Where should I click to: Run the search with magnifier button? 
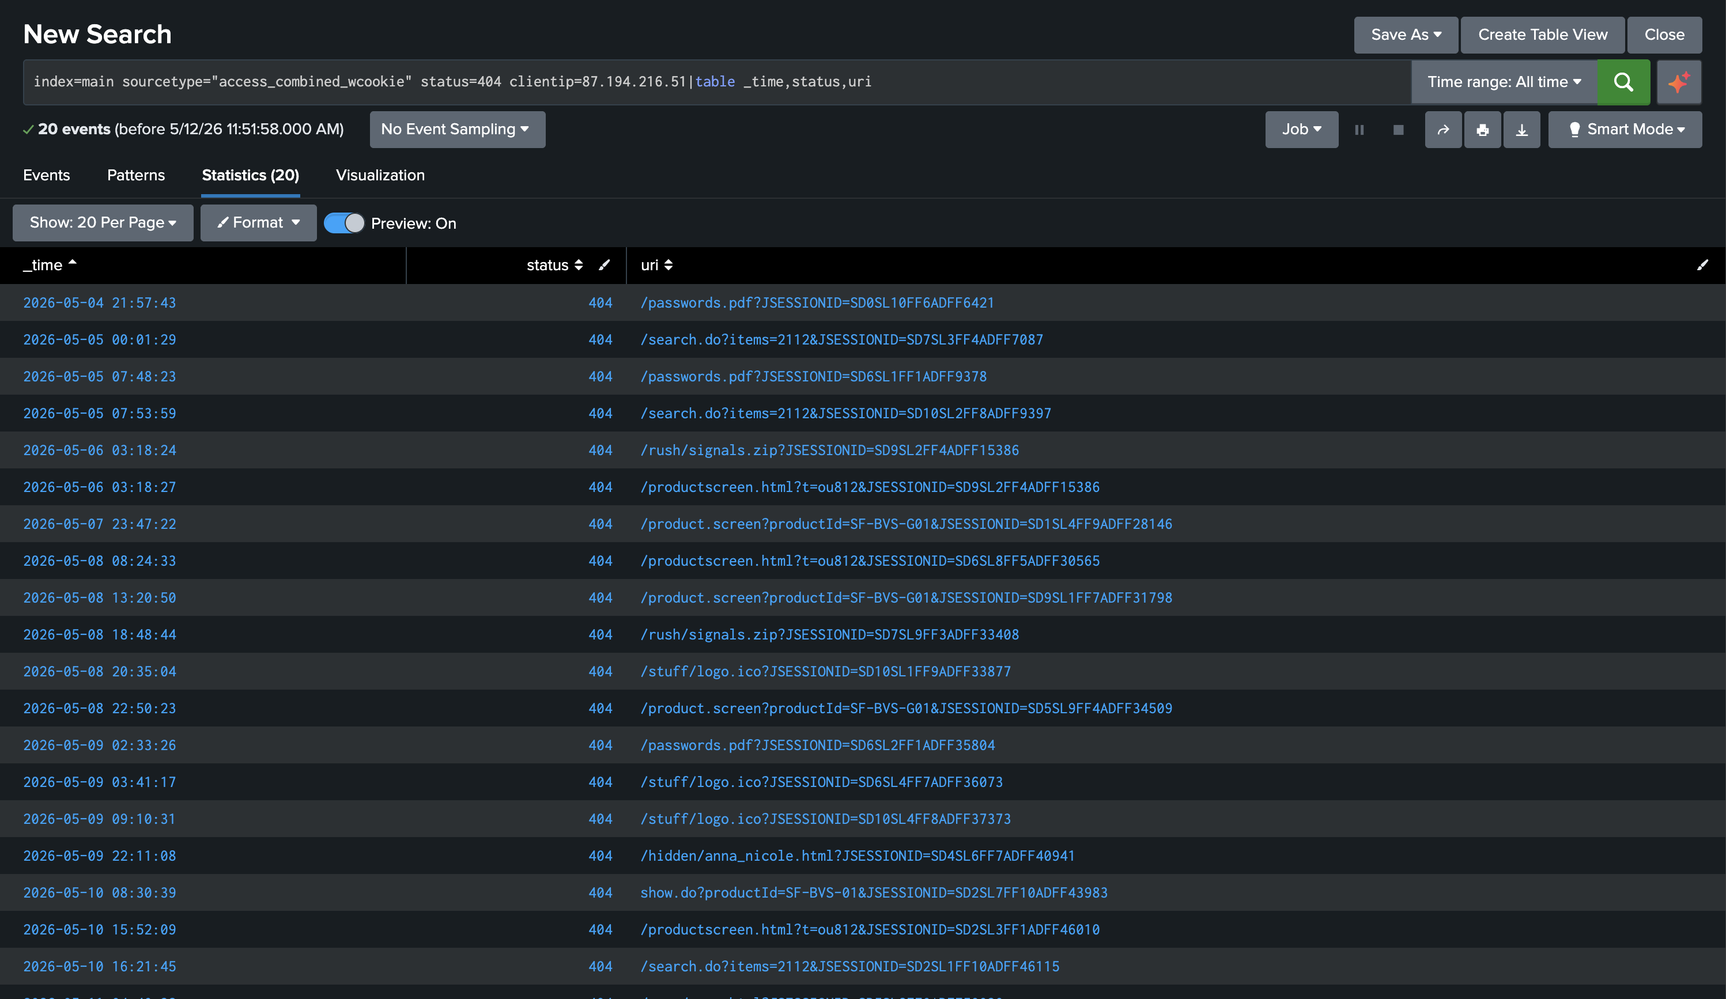tap(1623, 82)
